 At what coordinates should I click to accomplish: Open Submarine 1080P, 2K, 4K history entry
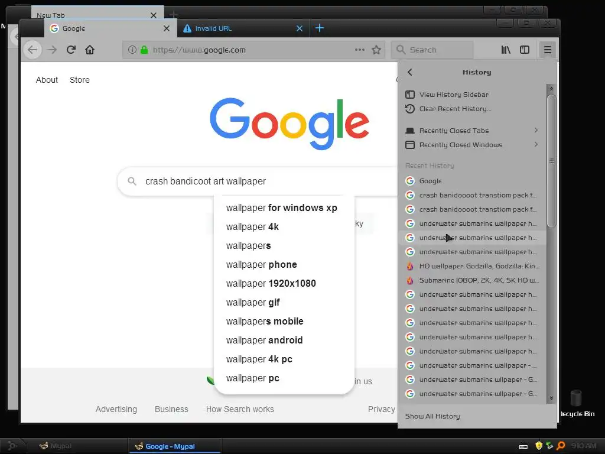tap(471, 280)
